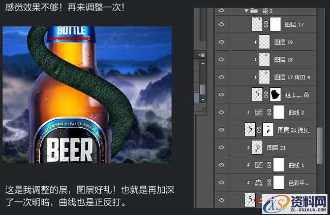Click the color balance scales icon
The width and height of the screenshot is (330, 215).
point(259,183)
